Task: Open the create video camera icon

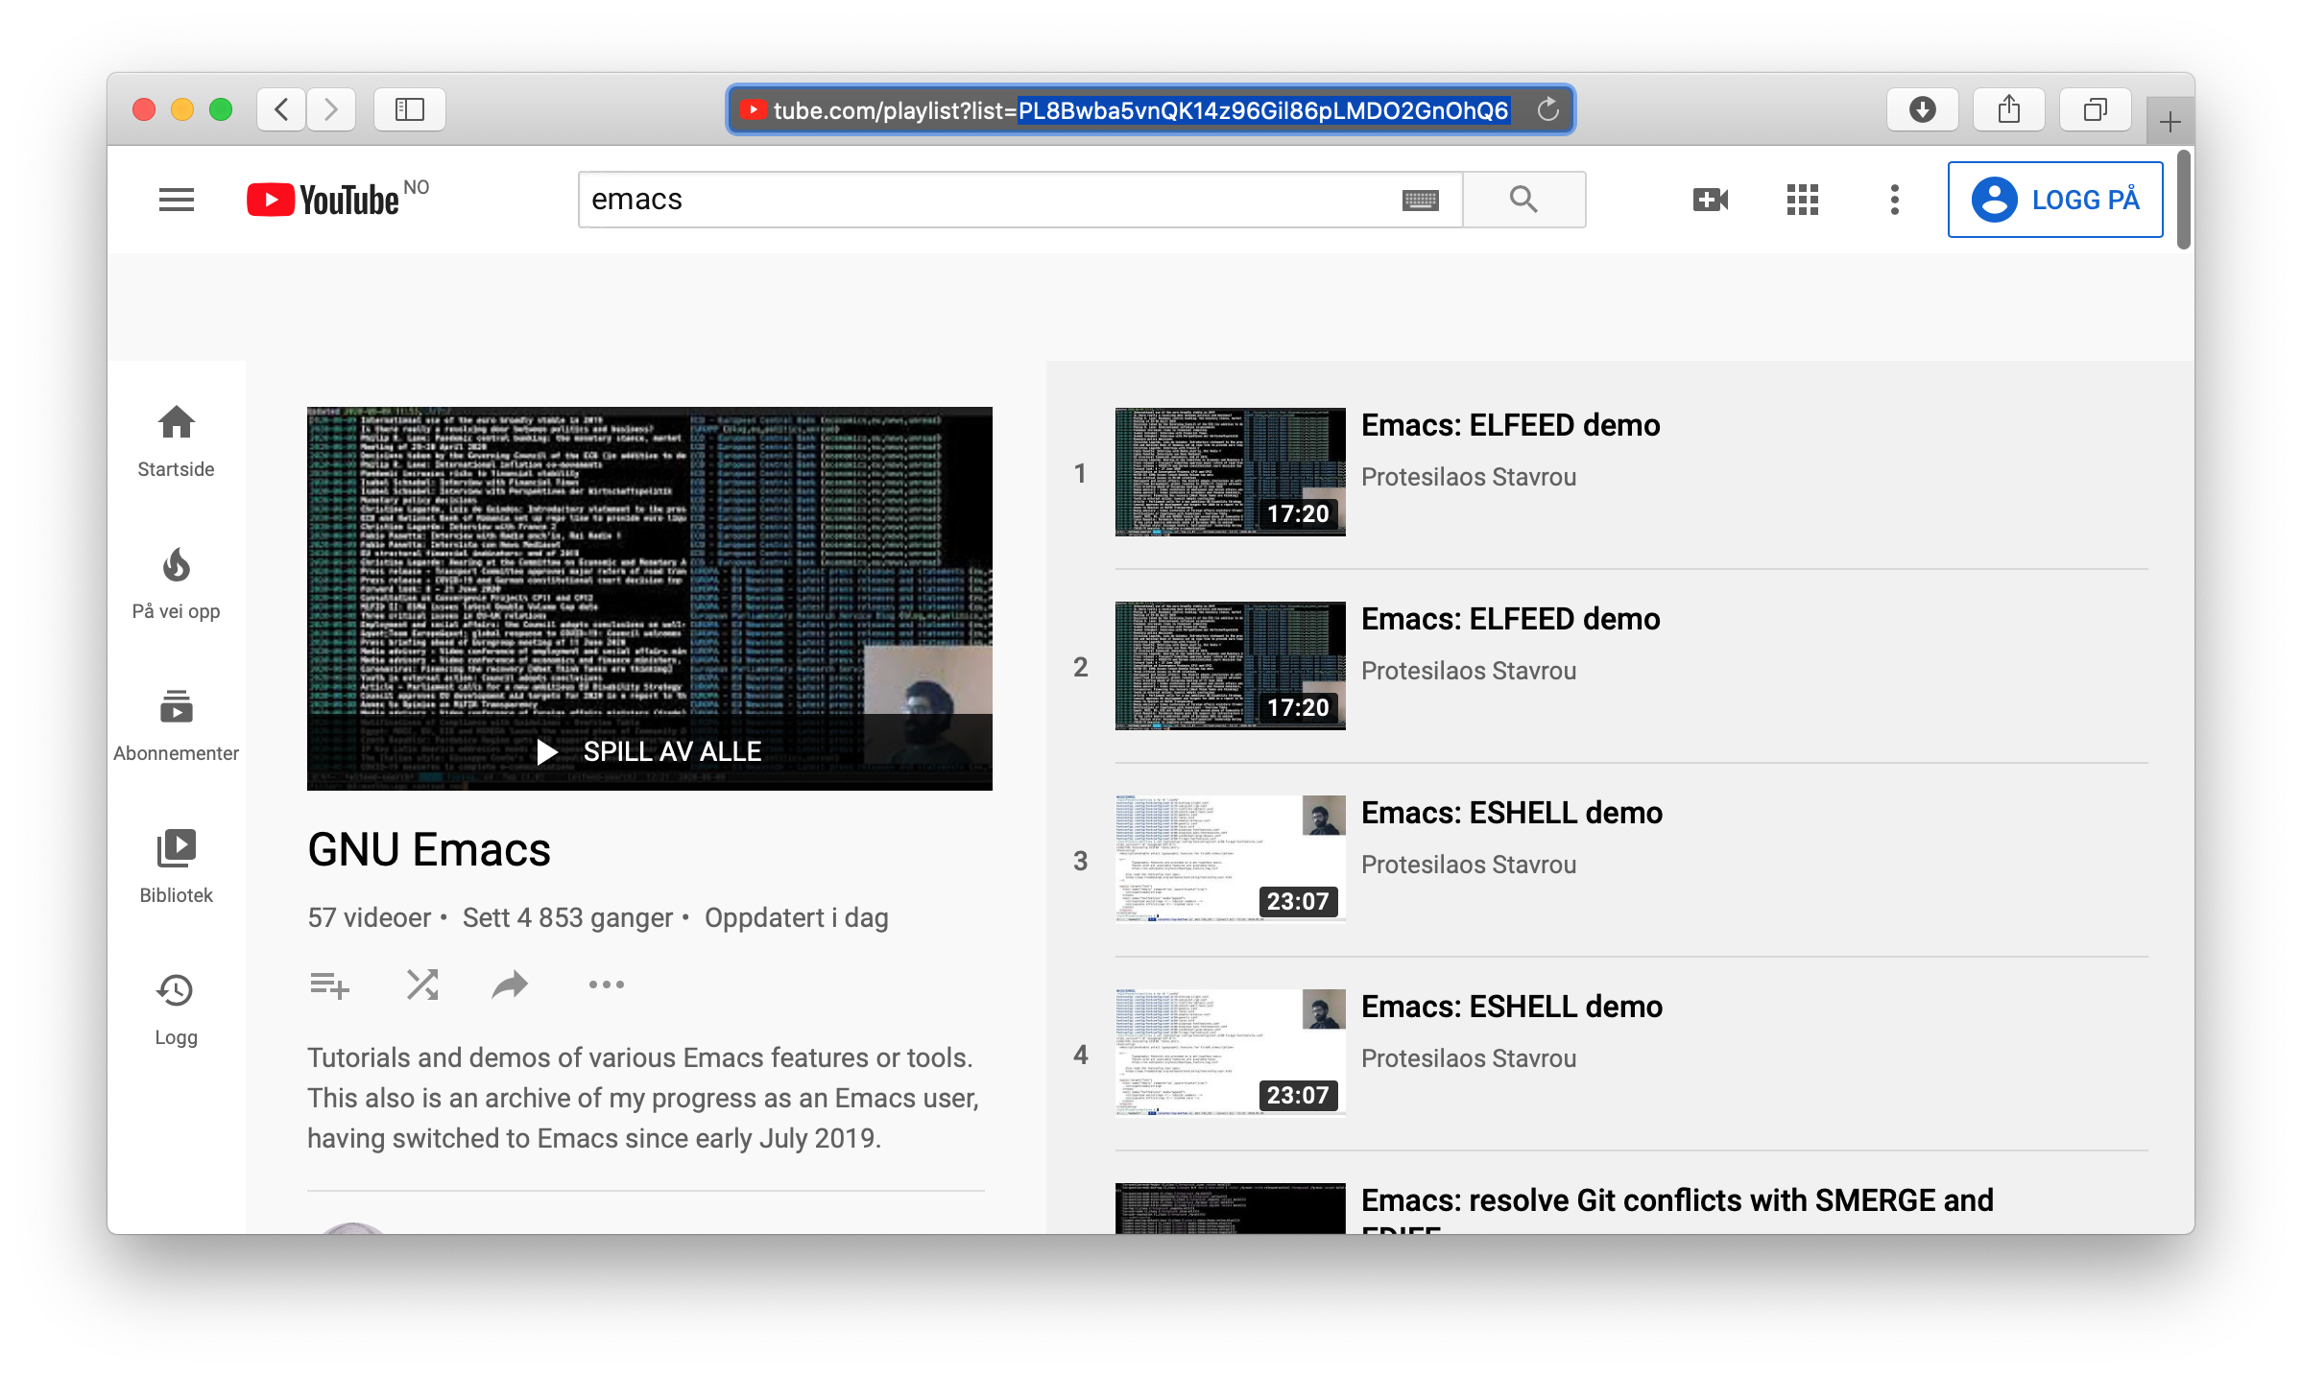Action: click(x=1710, y=200)
